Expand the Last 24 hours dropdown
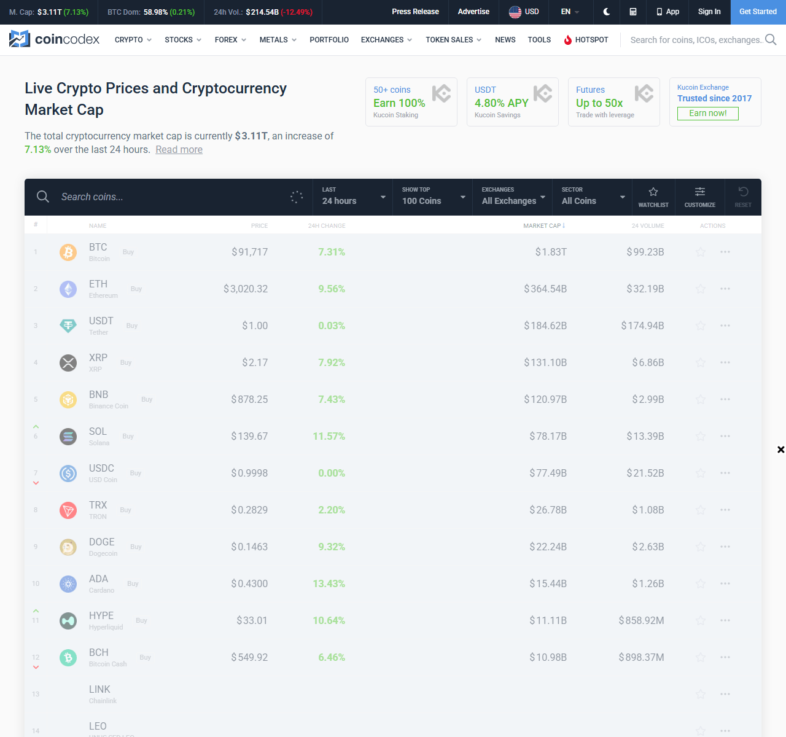786x737 pixels. pyautogui.click(x=353, y=197)
